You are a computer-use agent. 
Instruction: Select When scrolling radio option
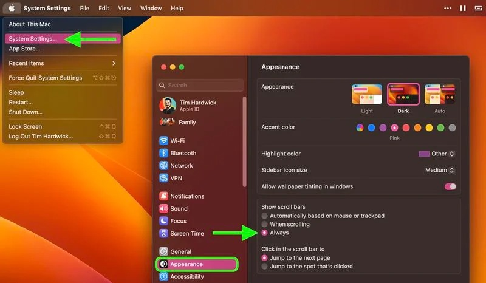264,224
